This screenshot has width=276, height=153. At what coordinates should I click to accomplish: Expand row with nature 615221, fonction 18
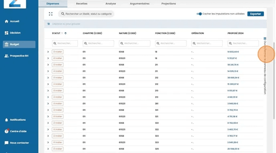pos(48,58)
